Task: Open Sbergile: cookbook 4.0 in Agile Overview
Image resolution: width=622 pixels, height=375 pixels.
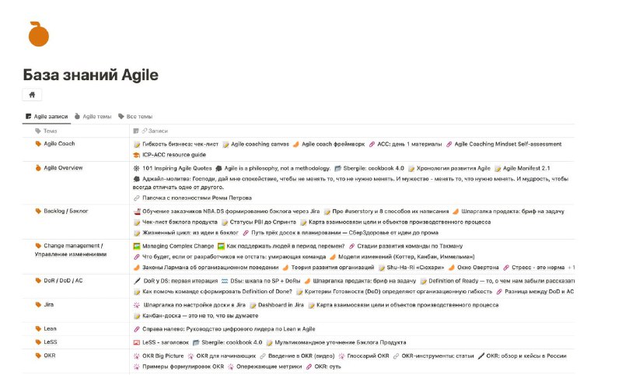Action: pos(373,168)
